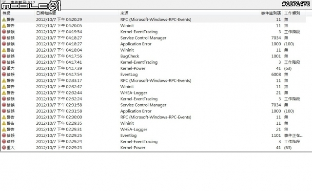312x191 pixels.
Task: Click event ID 21 at 02:32:44
Action: (278, 93)
